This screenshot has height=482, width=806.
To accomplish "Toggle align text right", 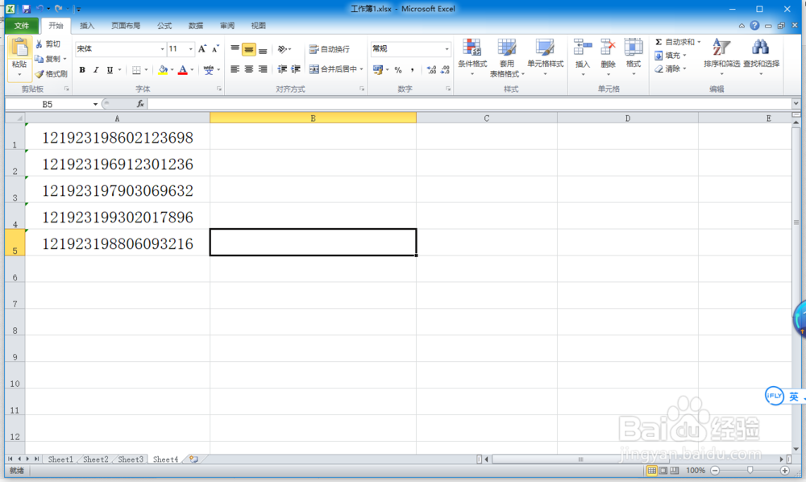I will coord(263,69).
